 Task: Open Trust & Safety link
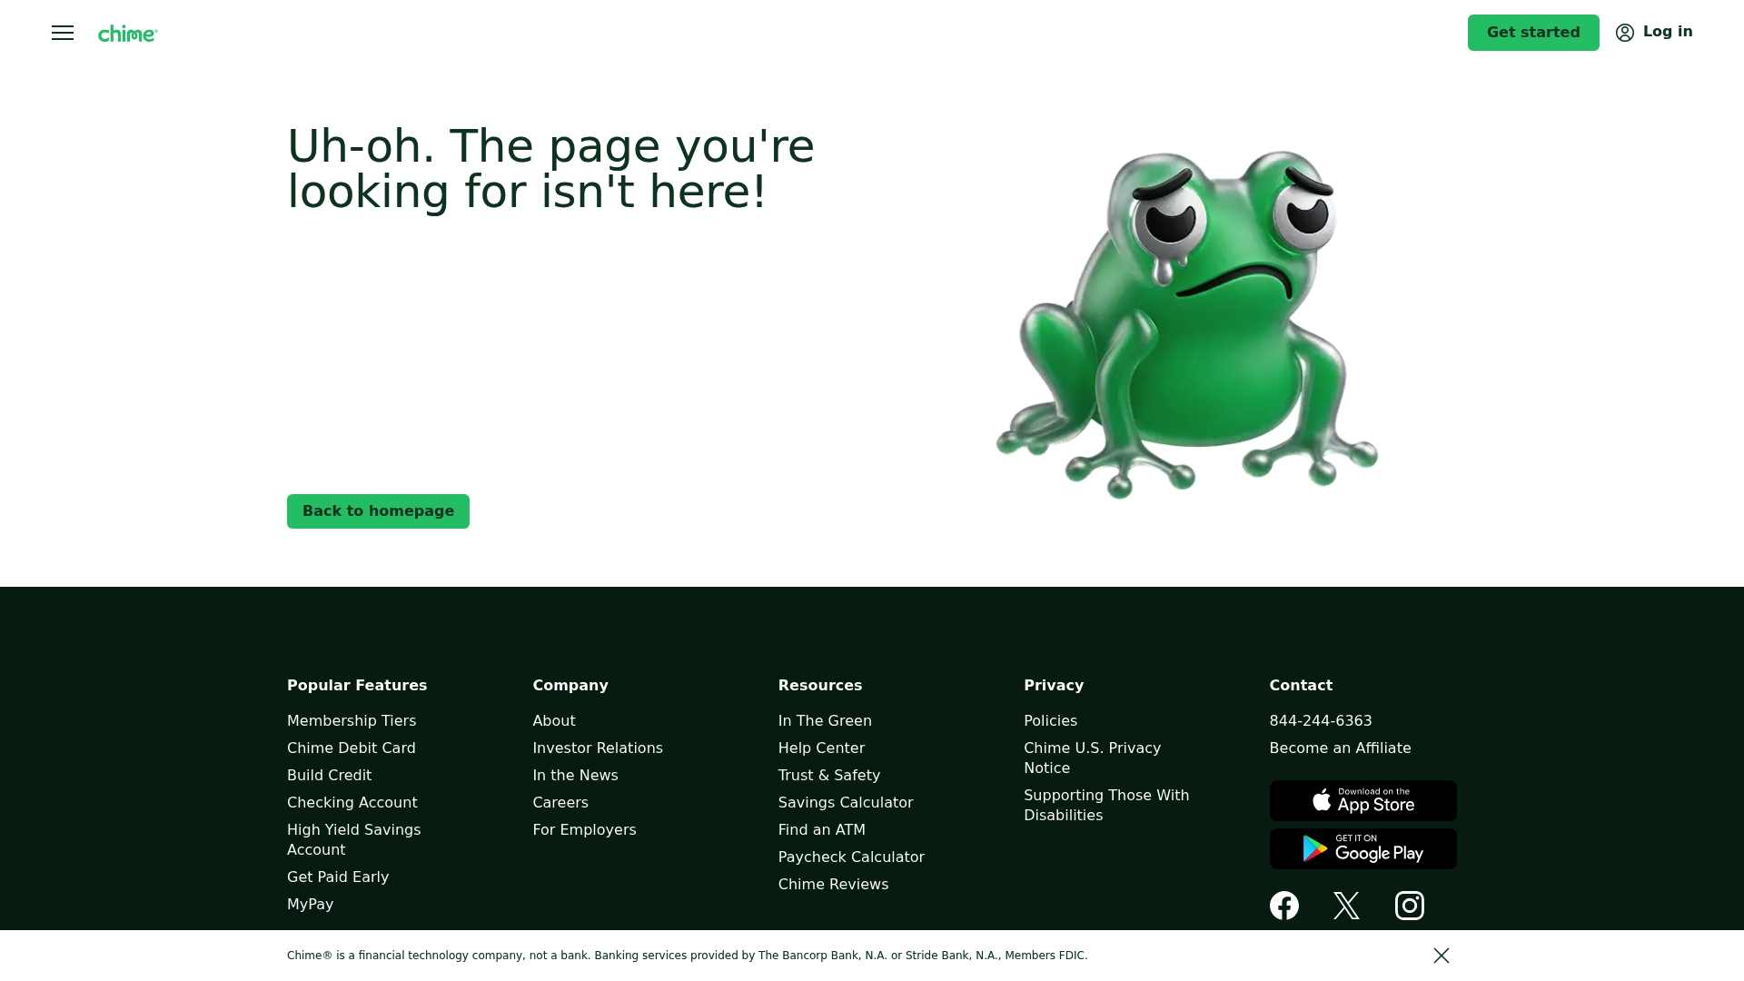click(829, 776)
